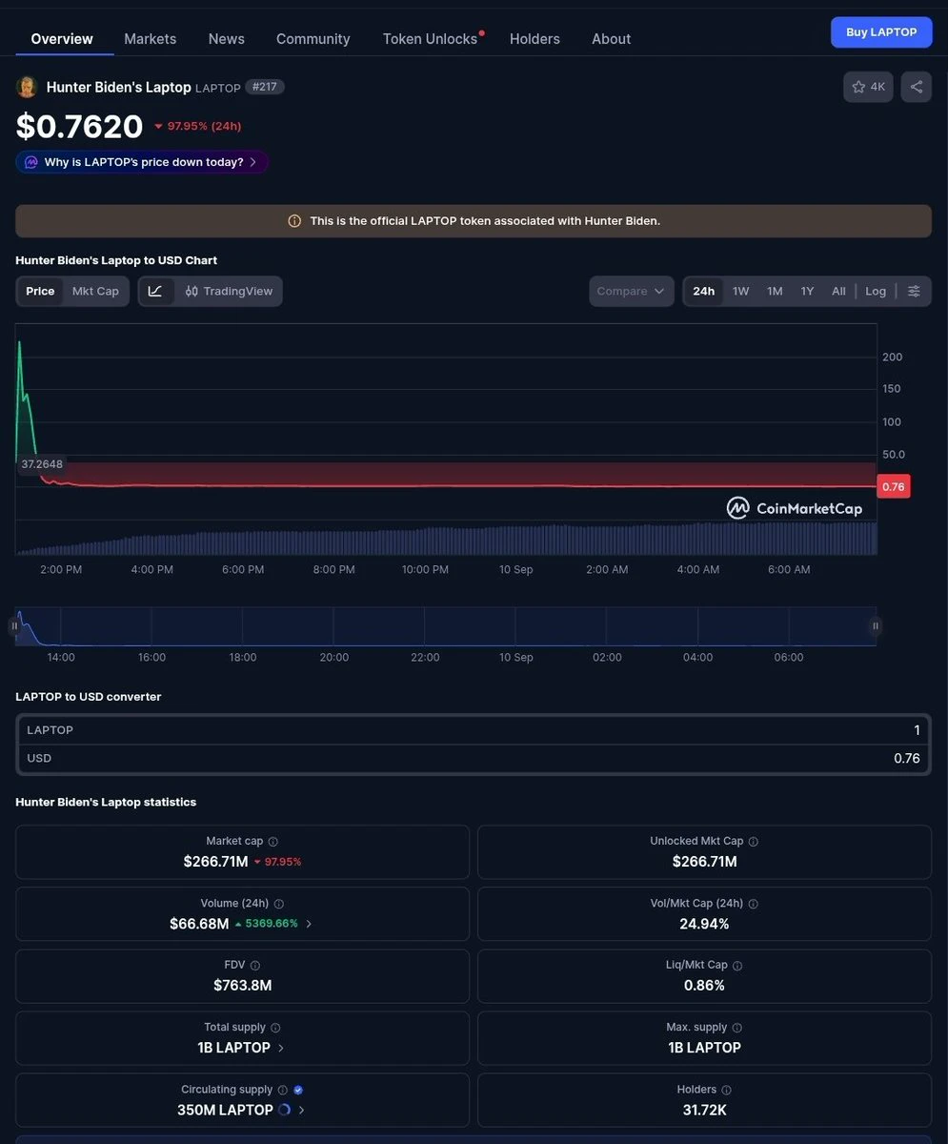948x1144 pixels.
Task: Switch chart to Price view
Action: (40, 291)
